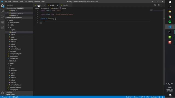Open App.test.js in the explorer
Screen dimensions: 175x98
point(14,39)
